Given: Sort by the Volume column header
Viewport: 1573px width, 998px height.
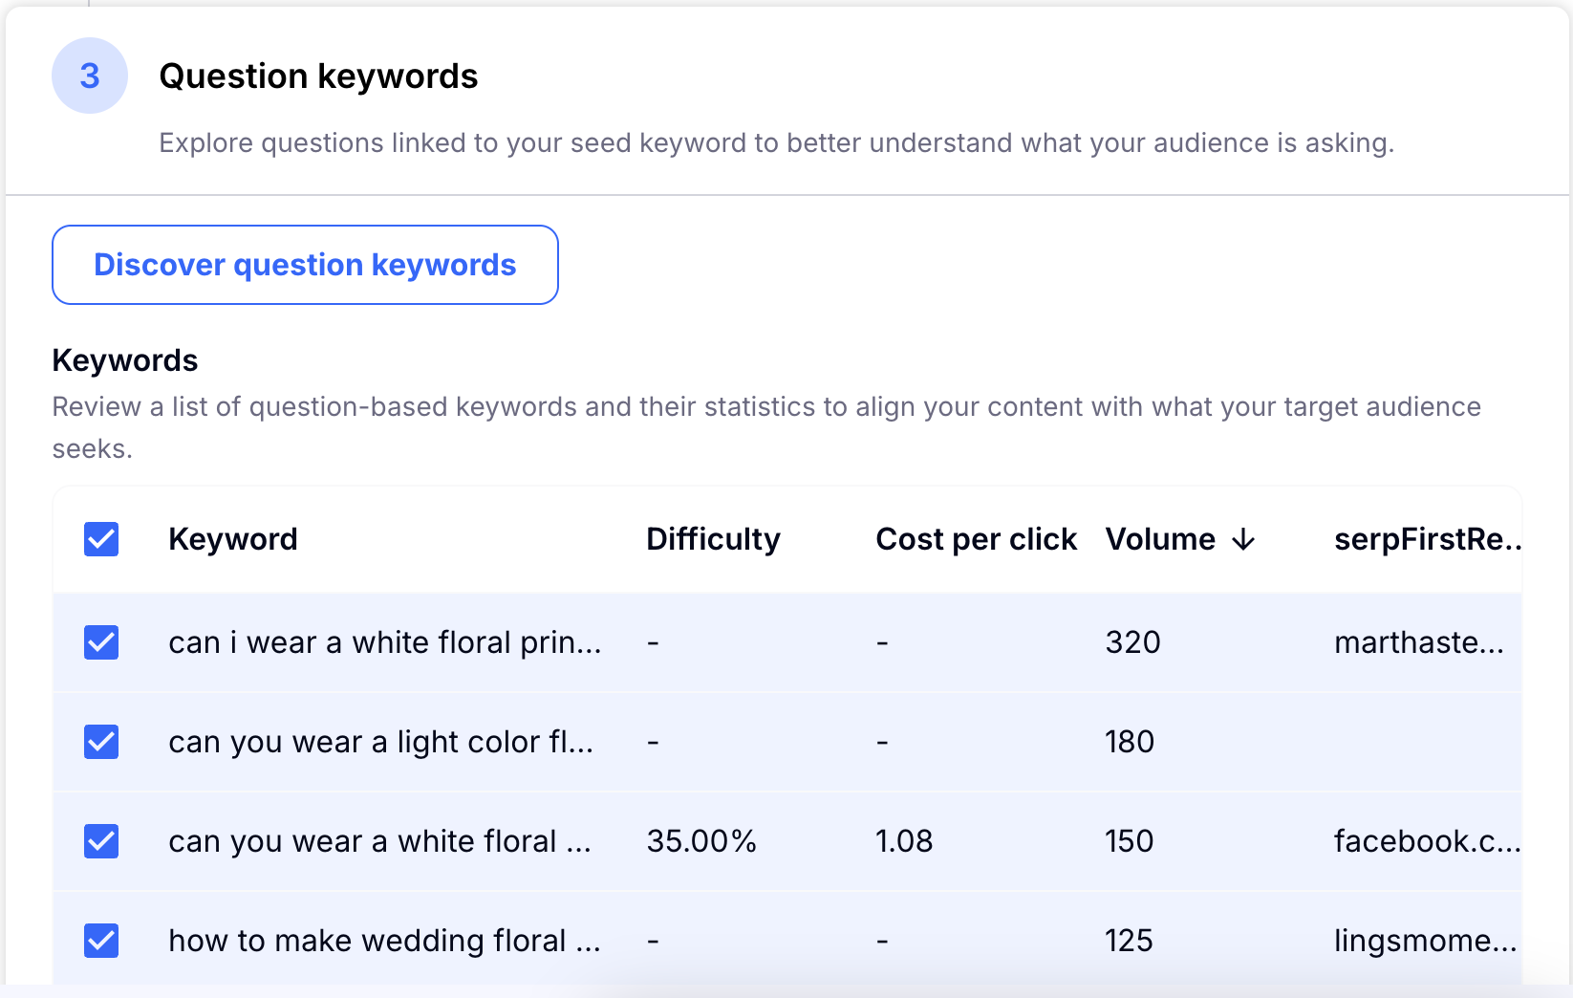Looking at the screenshot, I should coord(1160,539).
